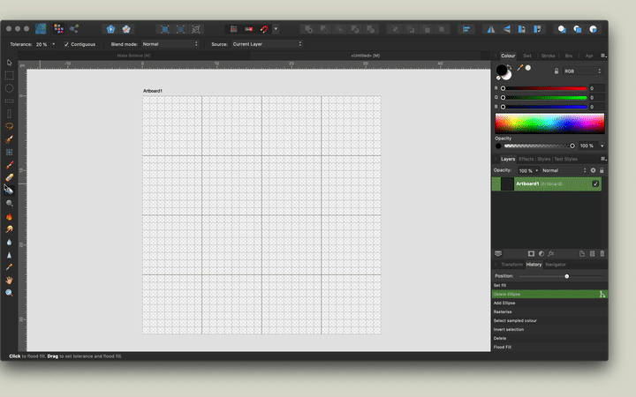Switch to the Text Styles tab
Screen dimensions: 636x397
pos(565,159)
